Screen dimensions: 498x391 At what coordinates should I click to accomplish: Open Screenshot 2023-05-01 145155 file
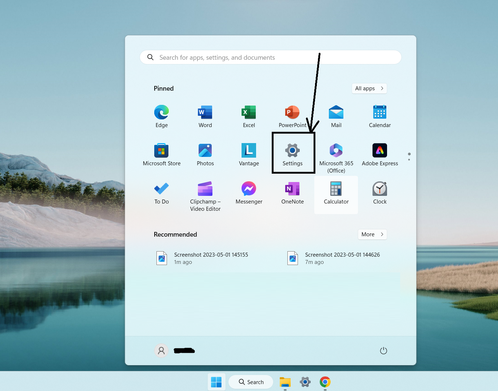point(211,258)
